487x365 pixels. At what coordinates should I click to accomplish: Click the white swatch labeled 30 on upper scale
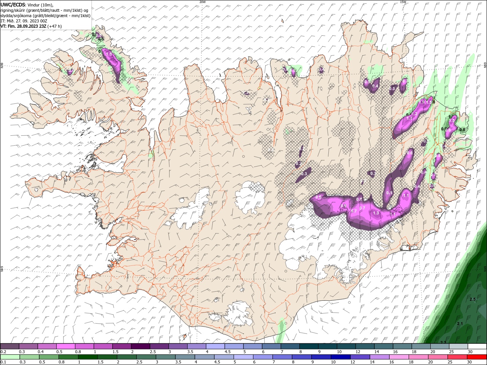(477, 346)
